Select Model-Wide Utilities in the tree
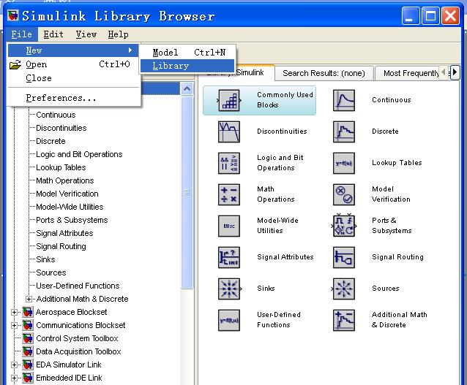Viewport: 467px width, 385px height. pos(70,207)
